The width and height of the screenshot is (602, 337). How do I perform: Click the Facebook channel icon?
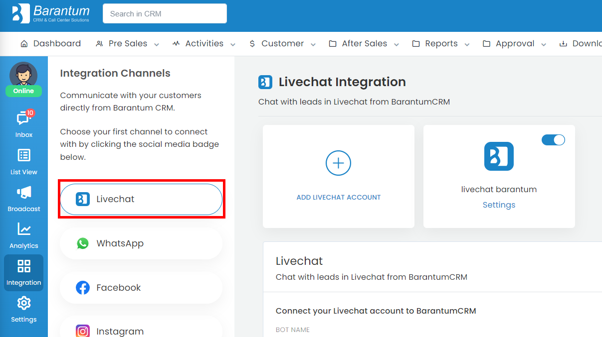click(83, 288)
